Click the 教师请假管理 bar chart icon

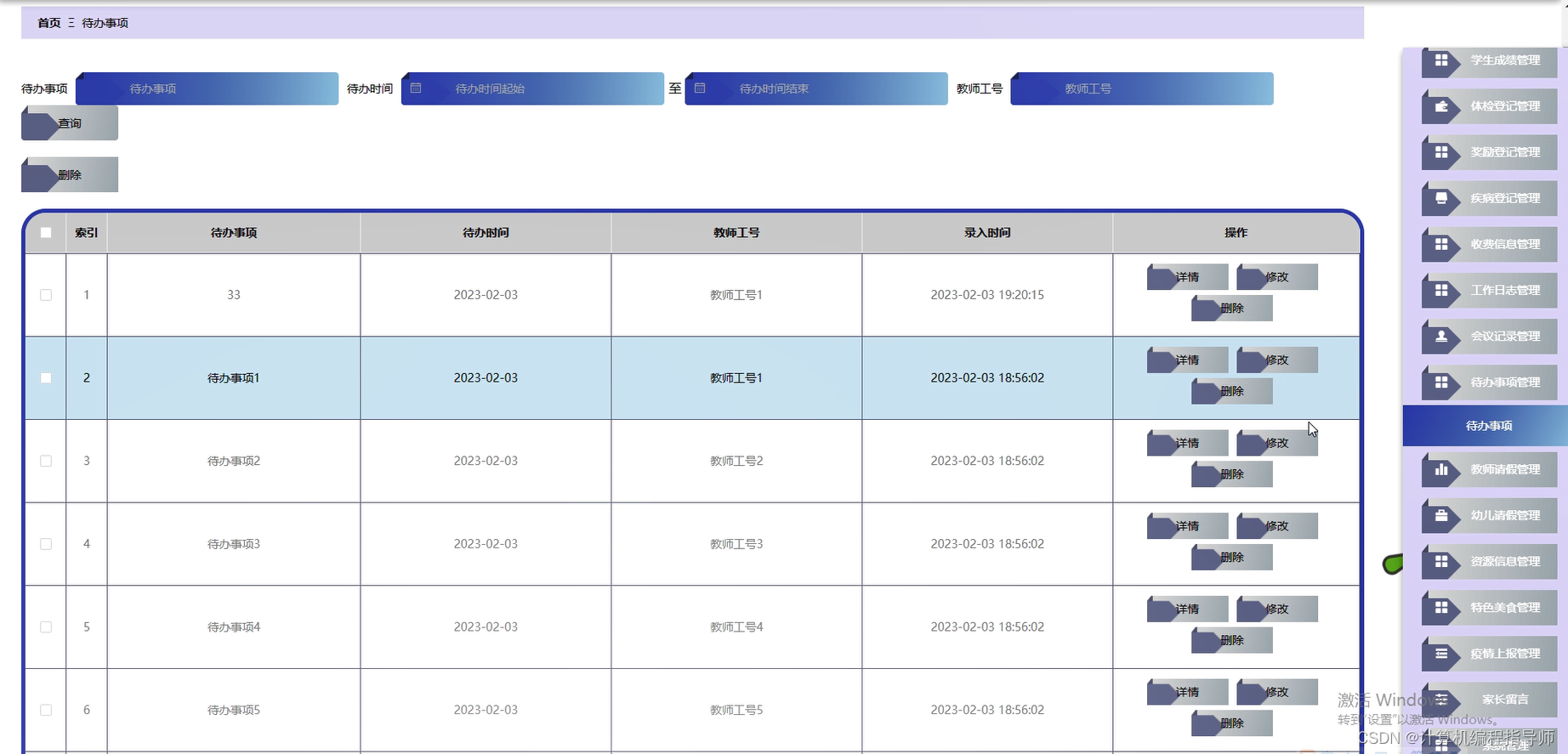[1440, 469]
